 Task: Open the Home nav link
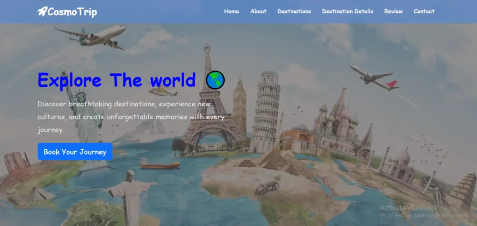pos(231,11)
